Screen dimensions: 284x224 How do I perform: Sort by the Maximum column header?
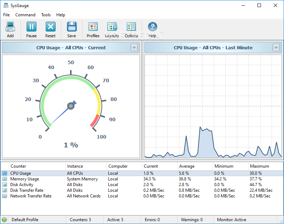(266, 166)
